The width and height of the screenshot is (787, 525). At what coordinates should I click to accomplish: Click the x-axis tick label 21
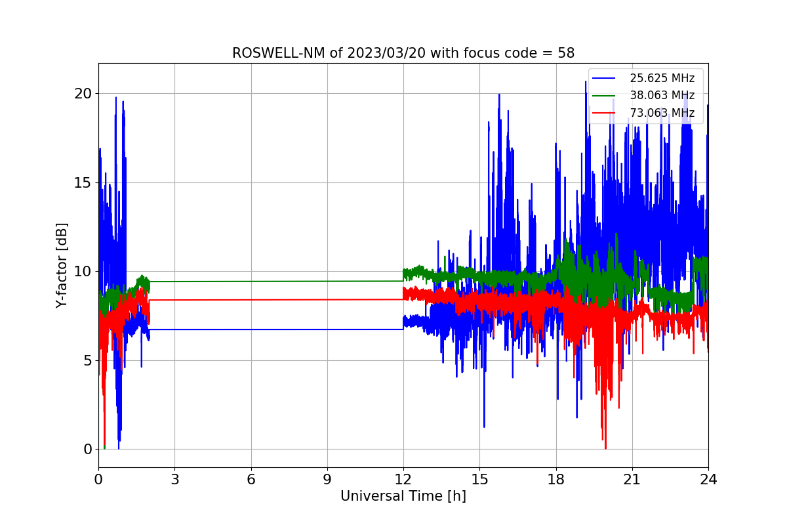[632, 480]
